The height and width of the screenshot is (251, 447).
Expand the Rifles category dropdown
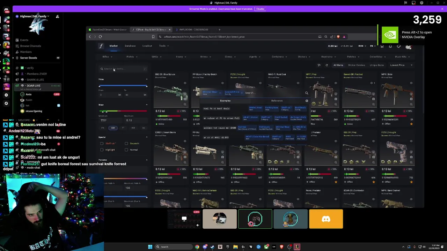(x=107, y=57)
